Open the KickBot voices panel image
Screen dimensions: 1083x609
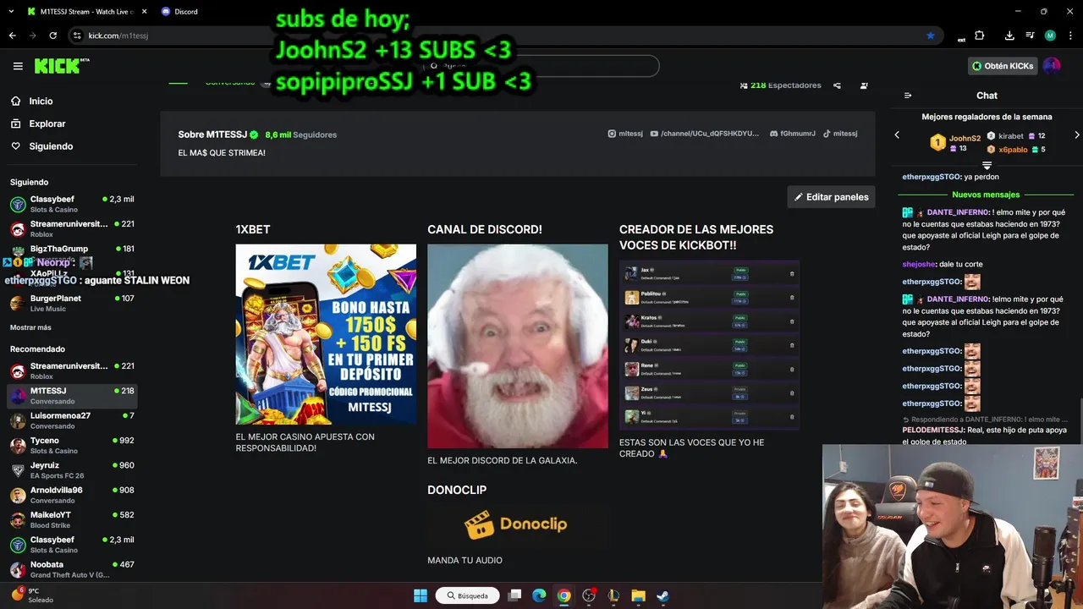[709, 346]
